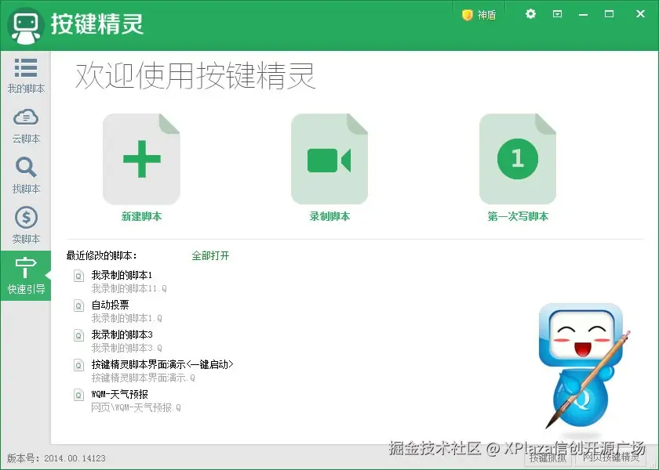The width and height of the screenshot is (659, 470).
Task: Click the 网页按键精灵 button at bottom
Action: pyautogui.click(x=611, y=457)
